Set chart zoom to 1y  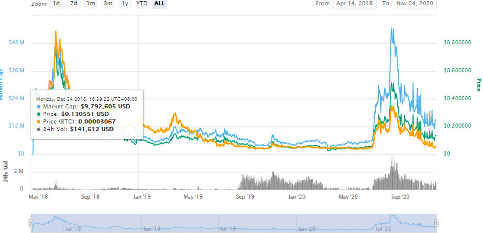(x=125, y=3)
